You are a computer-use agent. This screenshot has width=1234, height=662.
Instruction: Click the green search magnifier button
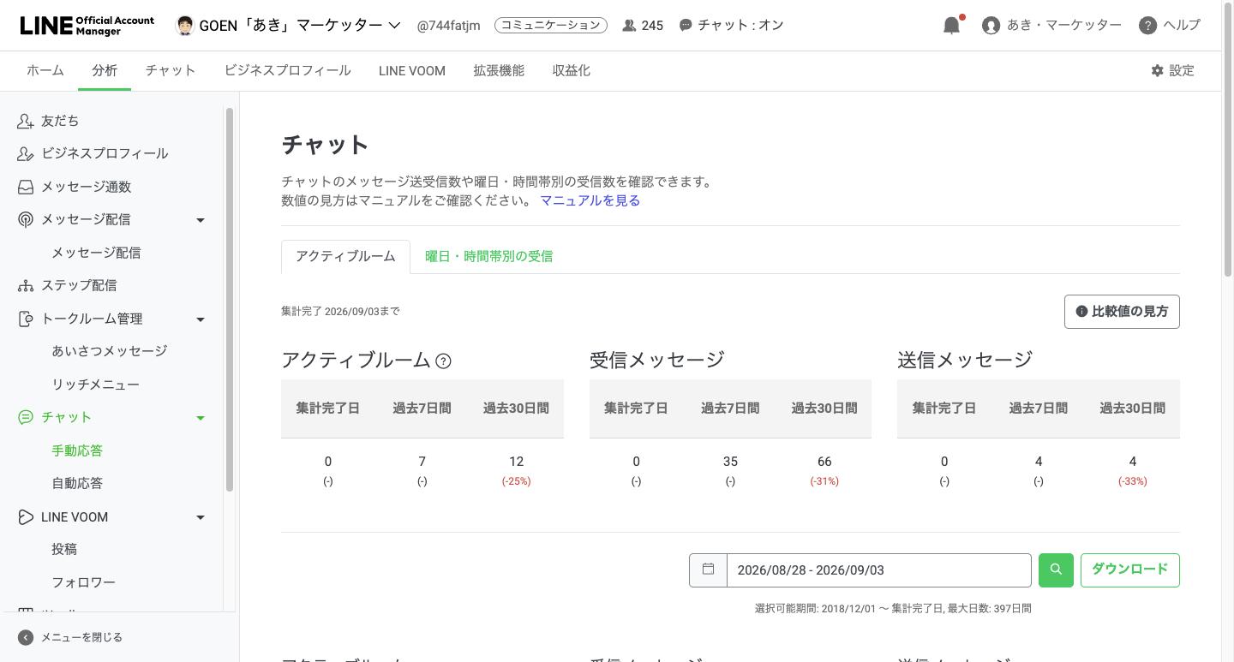point(1056,570)
